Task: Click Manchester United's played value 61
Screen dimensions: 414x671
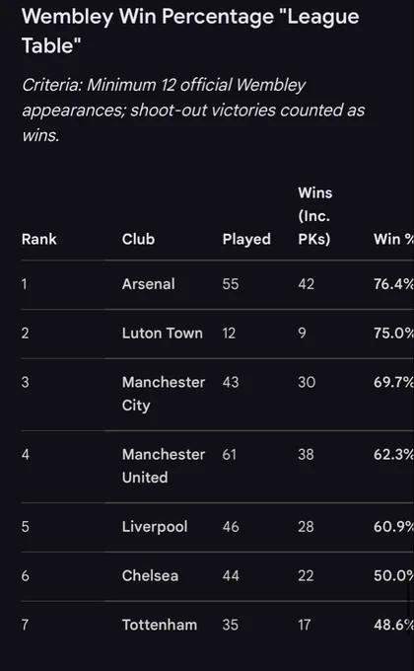Action: (230, 454)
